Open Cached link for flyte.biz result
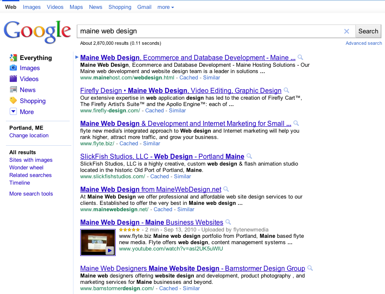The width and height of the screenshot is (385, 294). coord(129,144)
